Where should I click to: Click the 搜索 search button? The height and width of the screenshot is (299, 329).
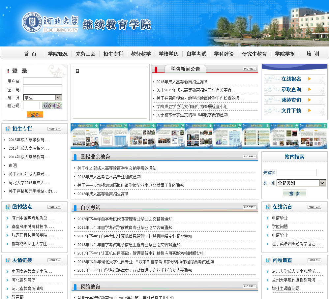[x=294, y=194]
